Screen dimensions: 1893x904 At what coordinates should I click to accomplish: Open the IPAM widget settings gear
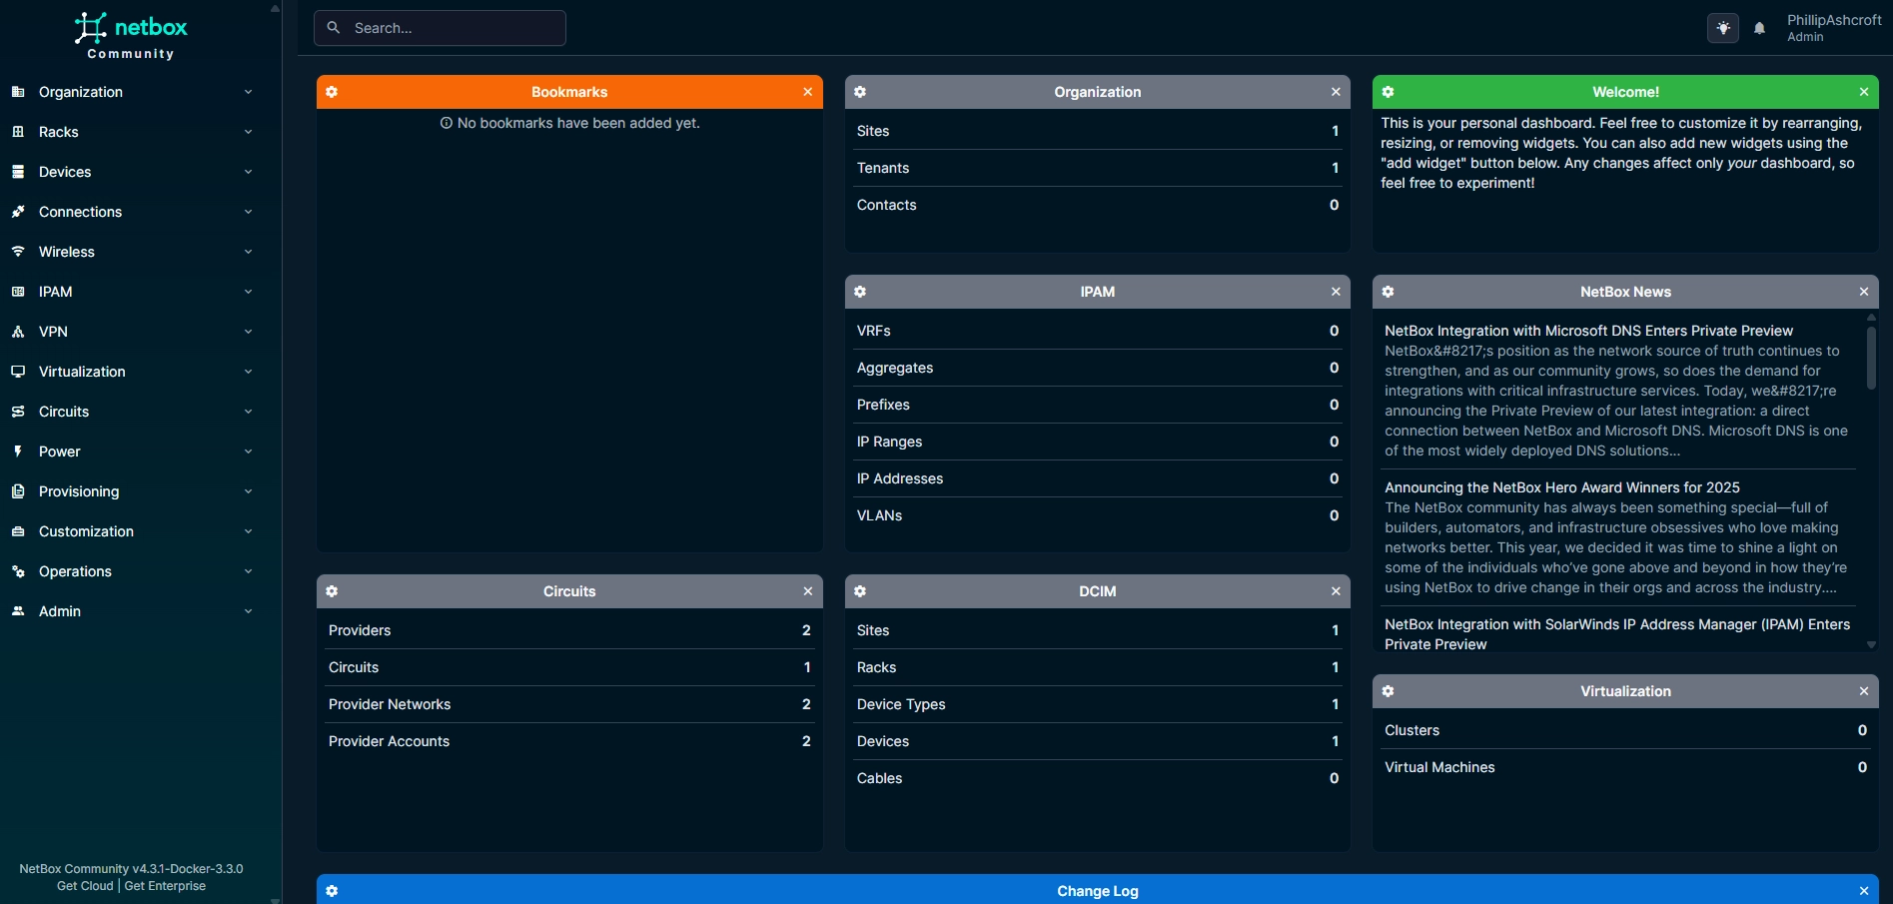click(x=860, y=292)
